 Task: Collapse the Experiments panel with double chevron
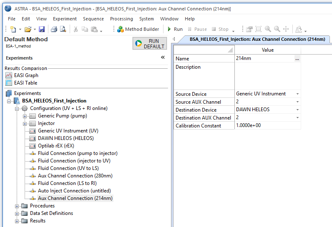pos(163,58)
